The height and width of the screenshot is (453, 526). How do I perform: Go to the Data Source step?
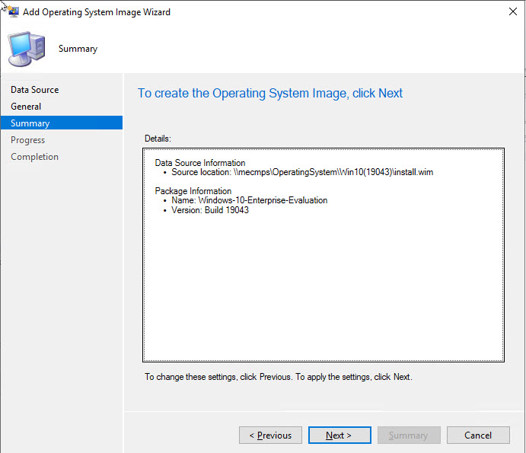pyautogui.click(x=34, y=90)
